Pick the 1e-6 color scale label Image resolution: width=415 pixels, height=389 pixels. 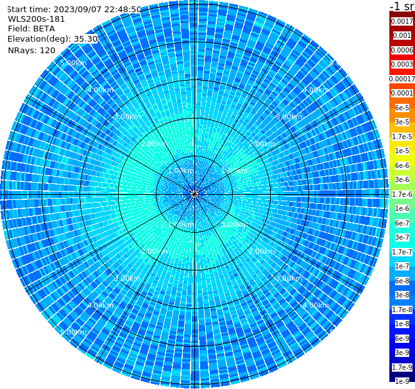click(402, 208)
